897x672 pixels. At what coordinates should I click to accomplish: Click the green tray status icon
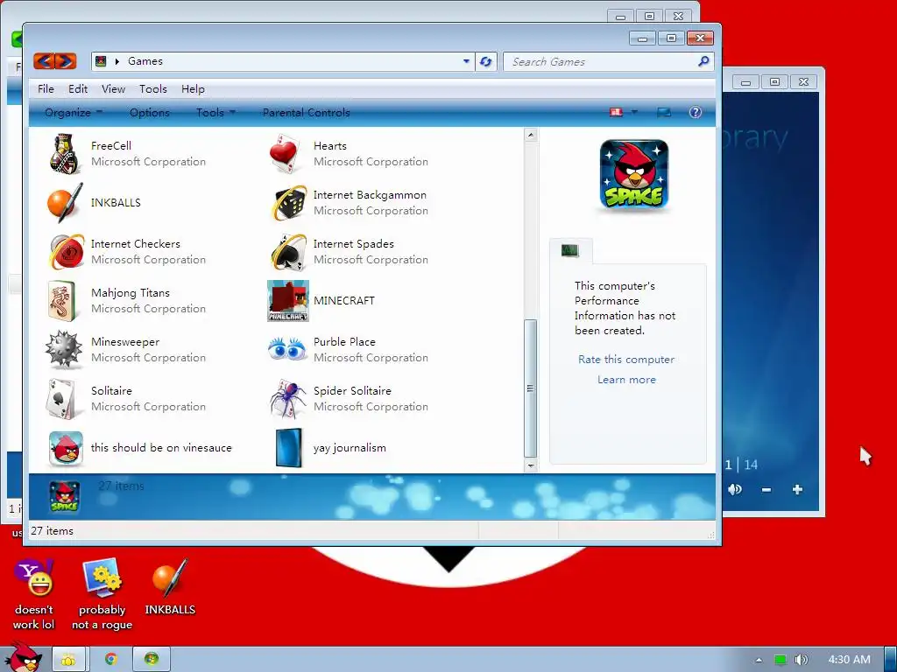(780, 660)
